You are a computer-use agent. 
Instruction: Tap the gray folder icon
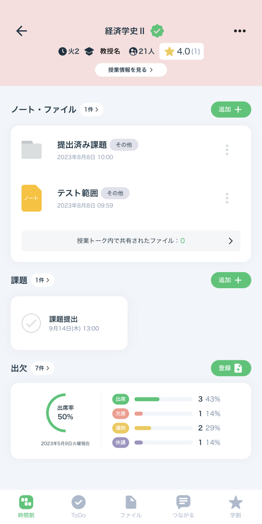point(32,150)
